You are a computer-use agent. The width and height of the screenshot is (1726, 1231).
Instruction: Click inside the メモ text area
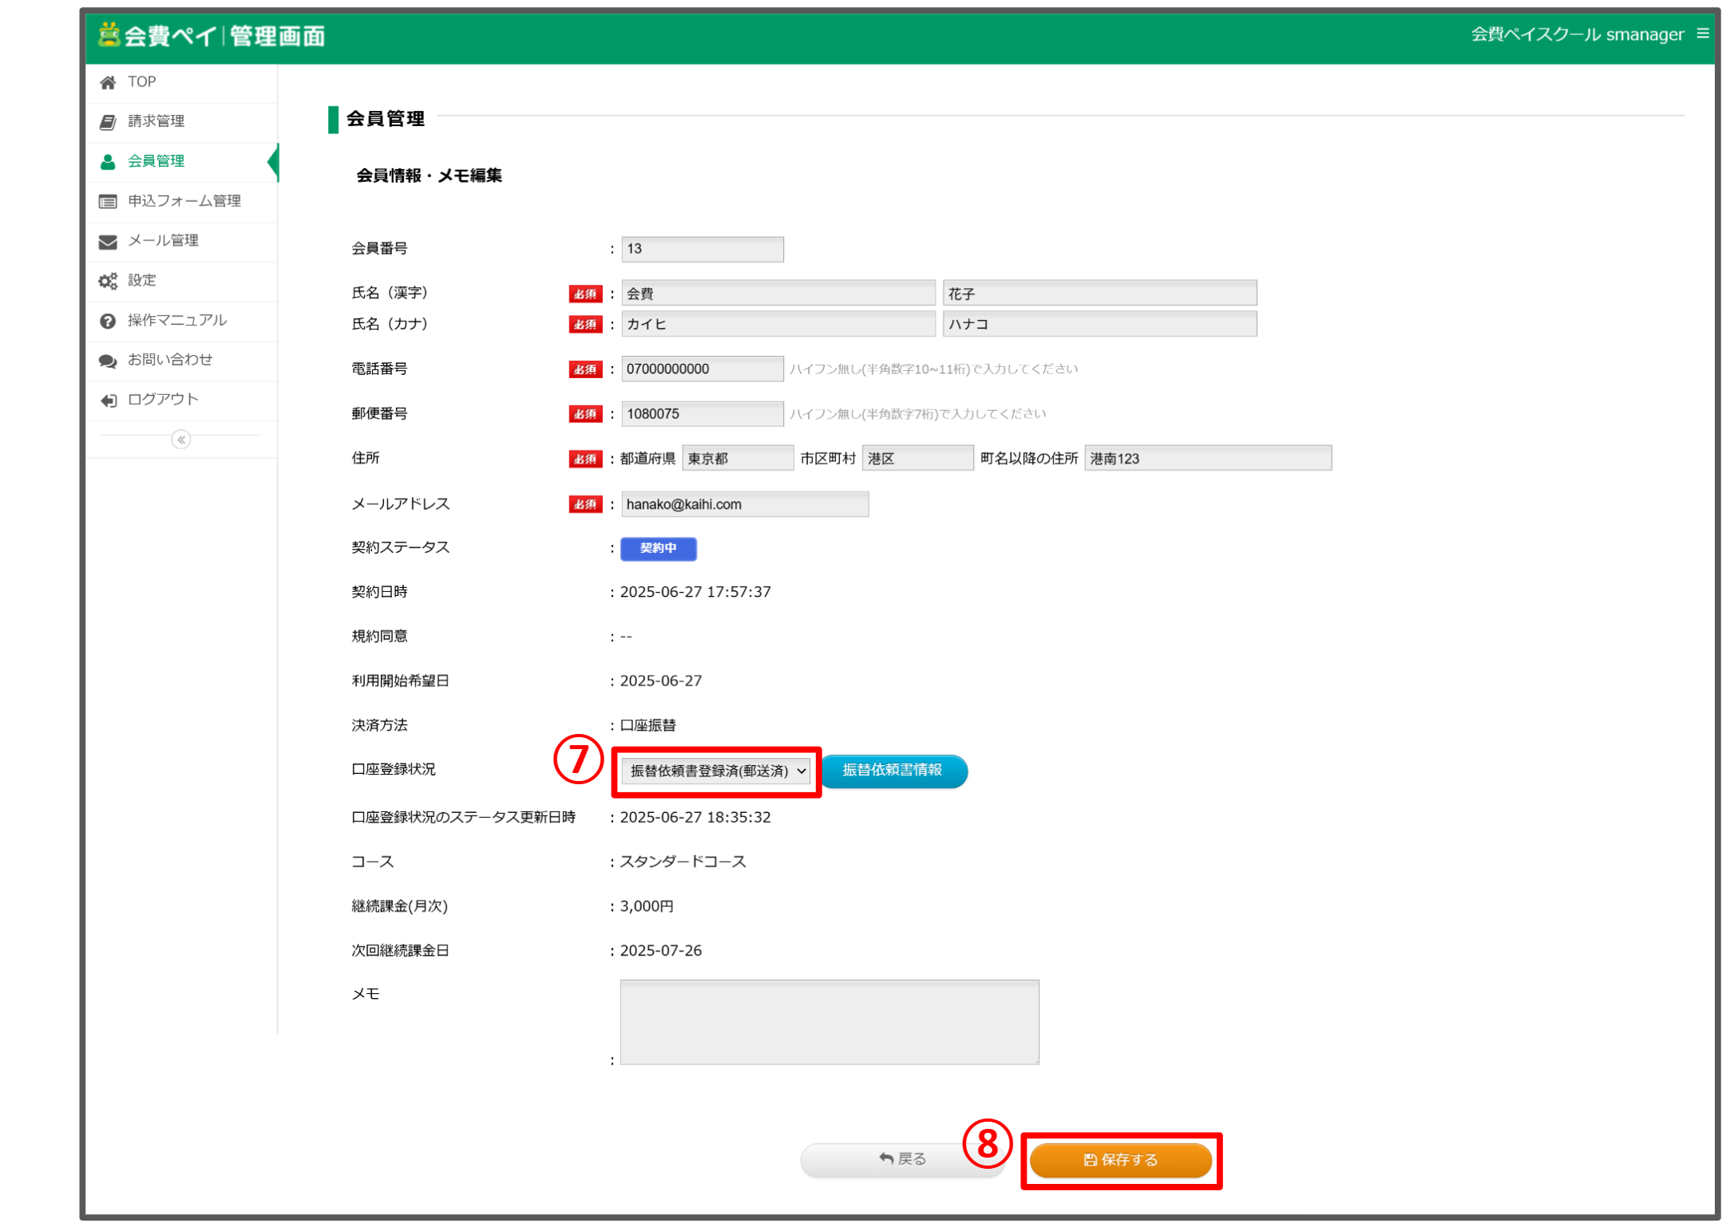[829, 1022]
